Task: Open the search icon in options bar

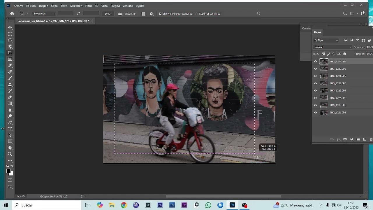Action: pos(345,13)
